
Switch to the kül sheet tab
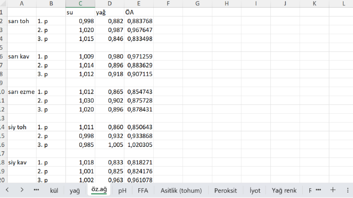coord(54,190)
